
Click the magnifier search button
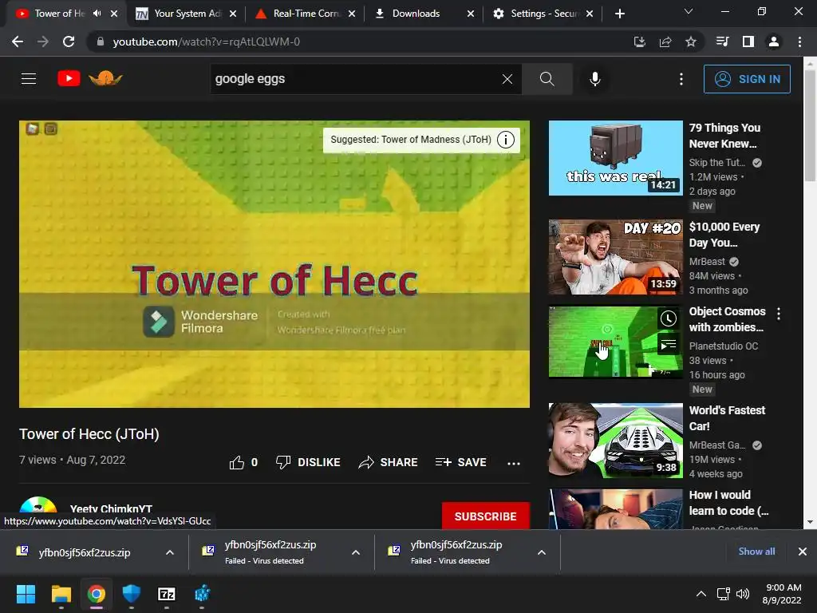tap(547, 79)
